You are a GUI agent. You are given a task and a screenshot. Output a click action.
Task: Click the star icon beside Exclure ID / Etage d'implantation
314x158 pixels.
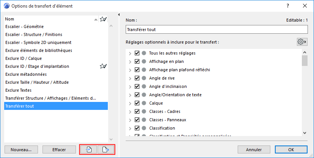(103, 66)
